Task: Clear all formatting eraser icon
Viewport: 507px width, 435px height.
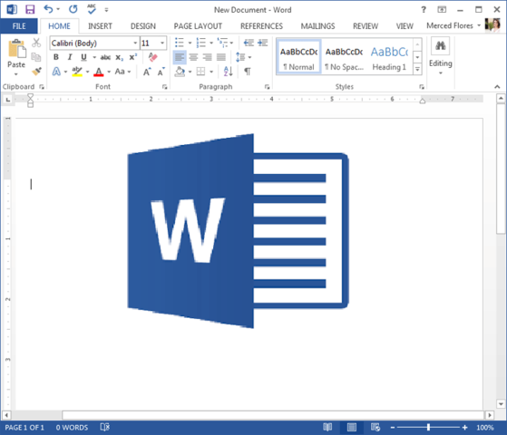Action: pos(152,57)
